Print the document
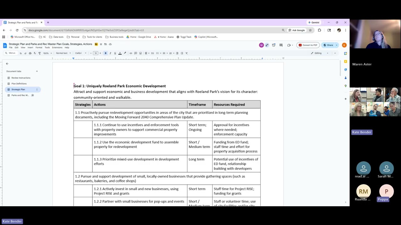Screen dimensions: 401x225 tap(30, 53)
